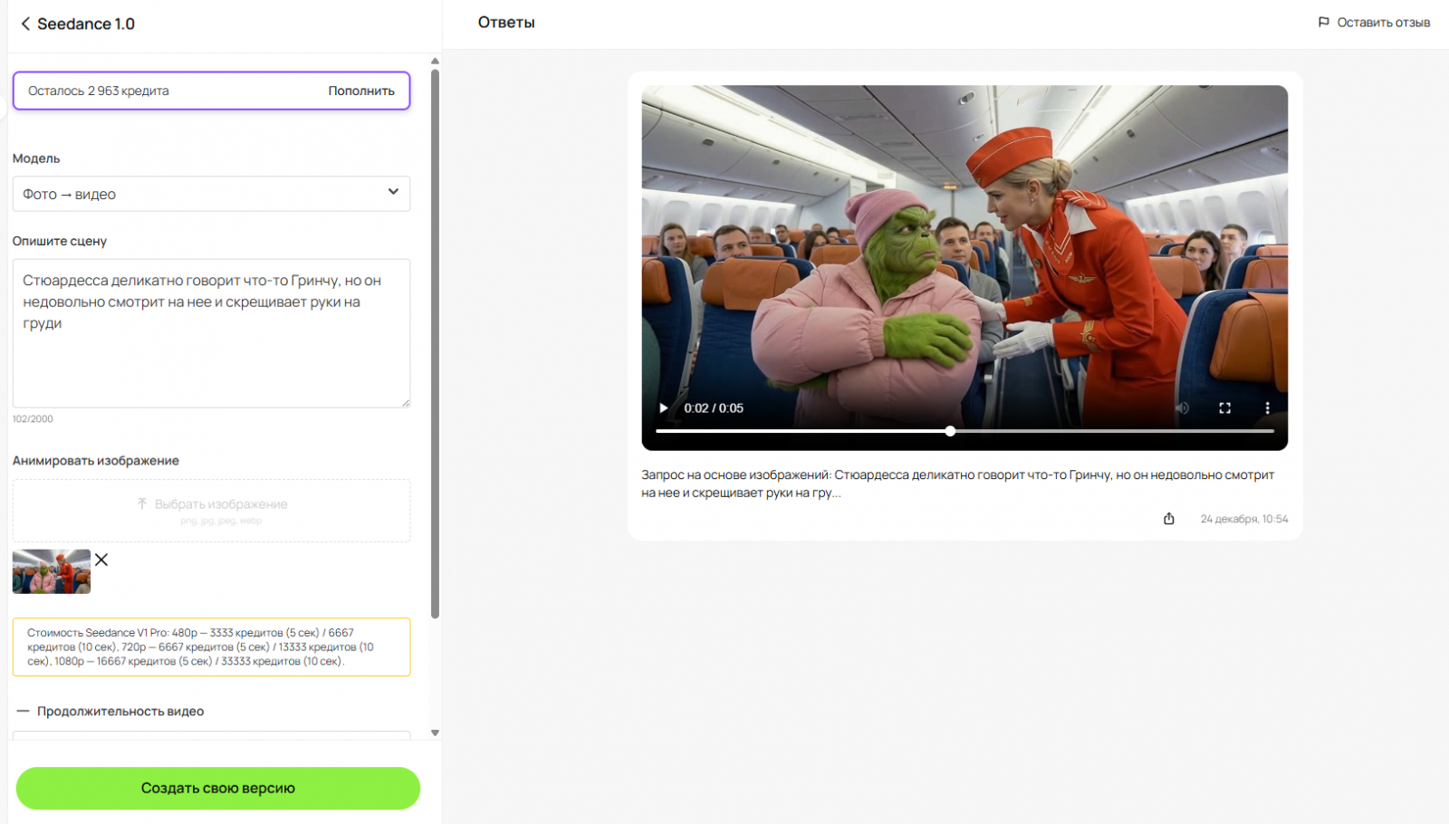1449x824 pixels.
Task: Click the Выбрать изображение upload area
Action: click(x=211, y=511)
